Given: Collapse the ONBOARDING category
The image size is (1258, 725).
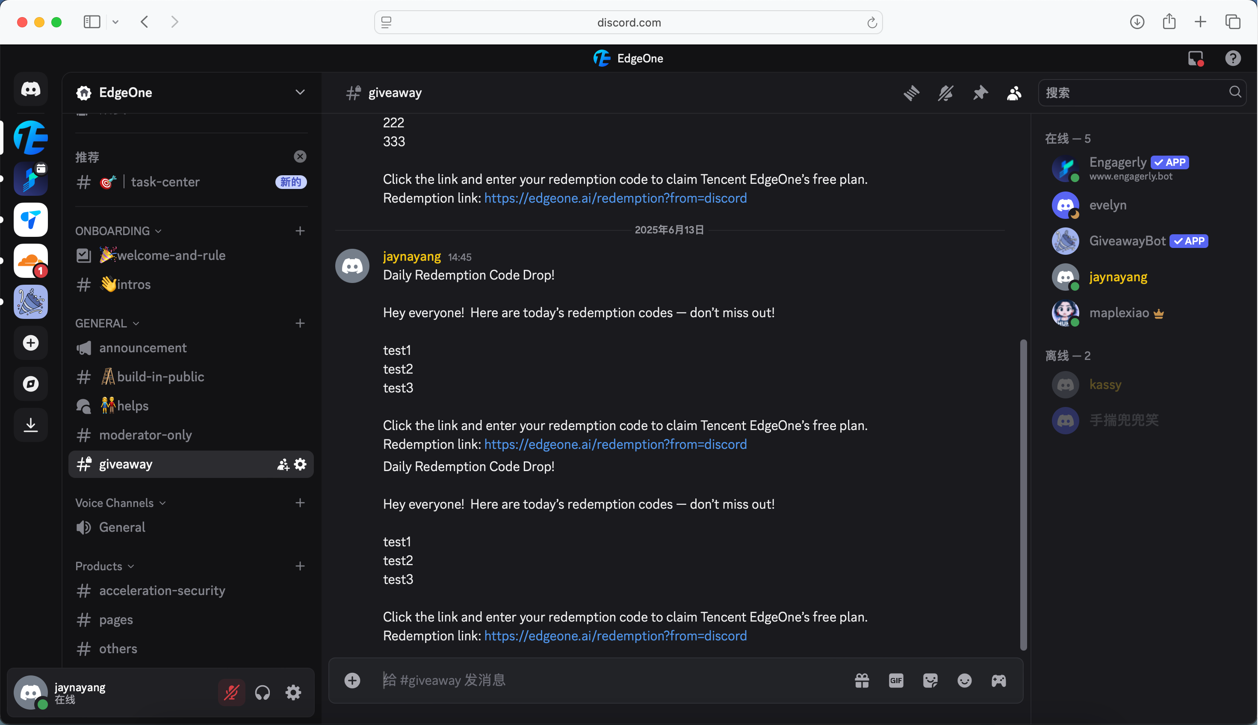Looking at the screenshot, I should click(x=118, y=231).
